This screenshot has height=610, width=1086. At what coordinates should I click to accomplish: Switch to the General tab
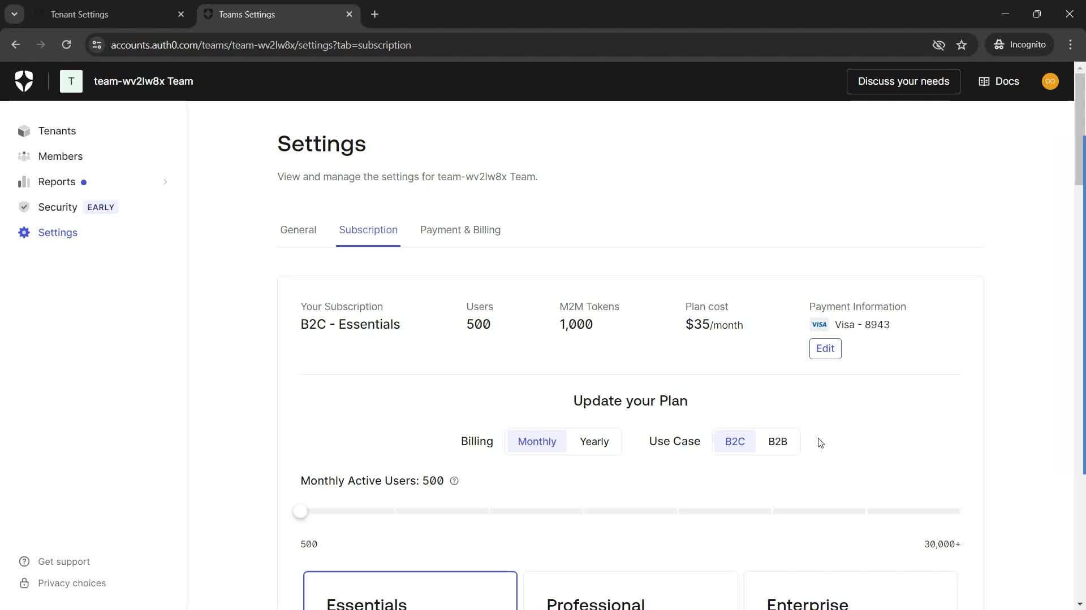point(298,230)
